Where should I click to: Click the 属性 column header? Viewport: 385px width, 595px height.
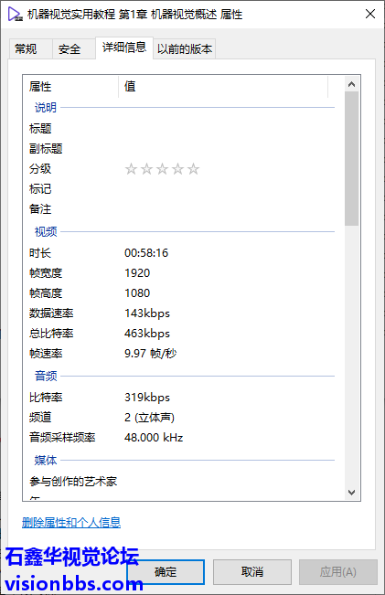coord(70,87)
